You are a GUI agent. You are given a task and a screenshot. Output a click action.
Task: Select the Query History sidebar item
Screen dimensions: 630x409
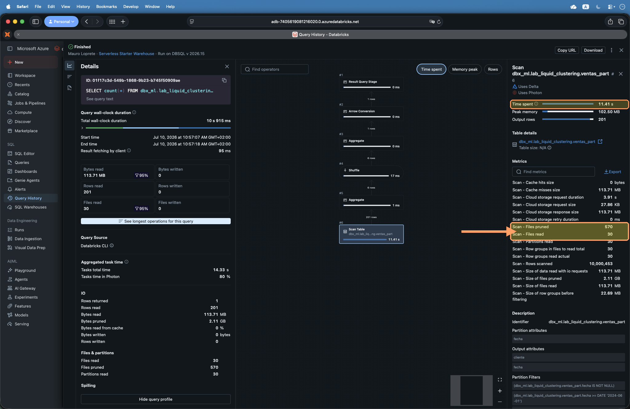coord(31,198)
